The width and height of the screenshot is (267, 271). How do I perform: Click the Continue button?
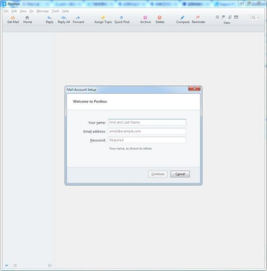coord(158,174)
